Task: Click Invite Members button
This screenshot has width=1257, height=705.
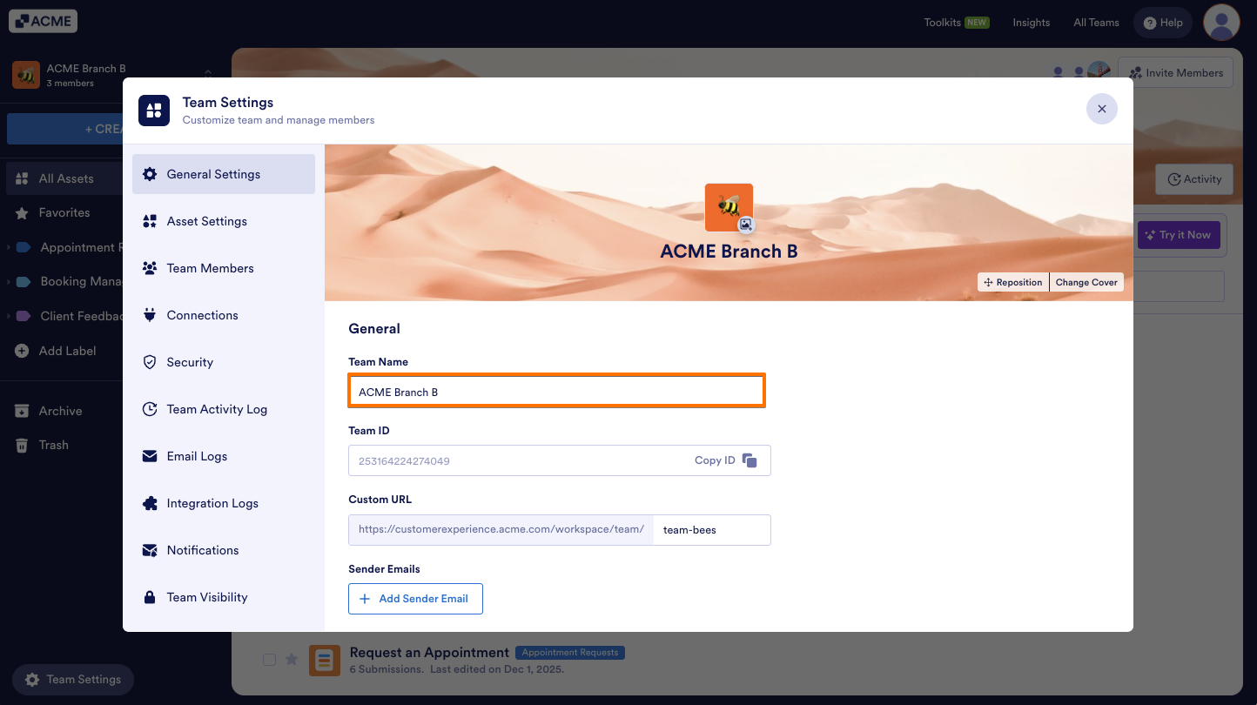Action: [1175, 73]
